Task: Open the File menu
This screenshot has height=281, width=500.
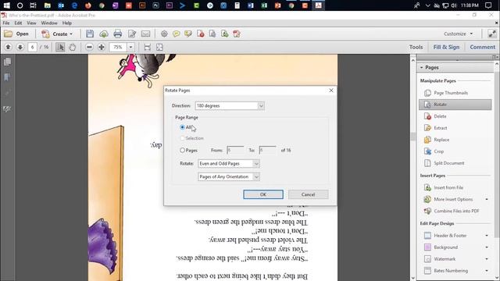Action: point(6,23)
